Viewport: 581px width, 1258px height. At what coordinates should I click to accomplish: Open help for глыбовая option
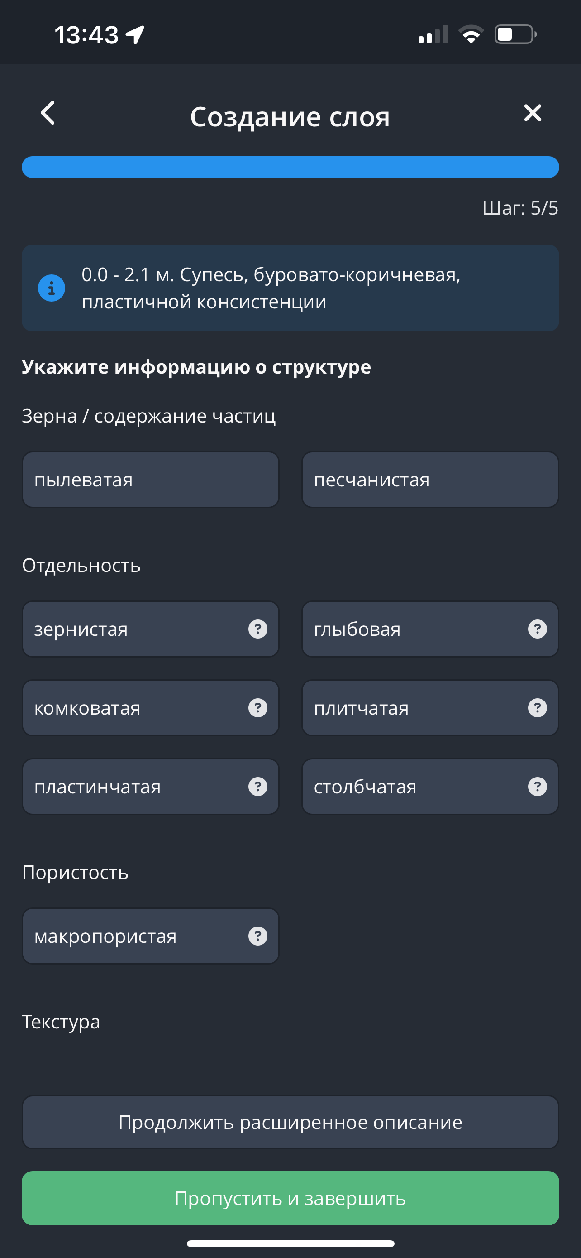click(x=537, y=629)
